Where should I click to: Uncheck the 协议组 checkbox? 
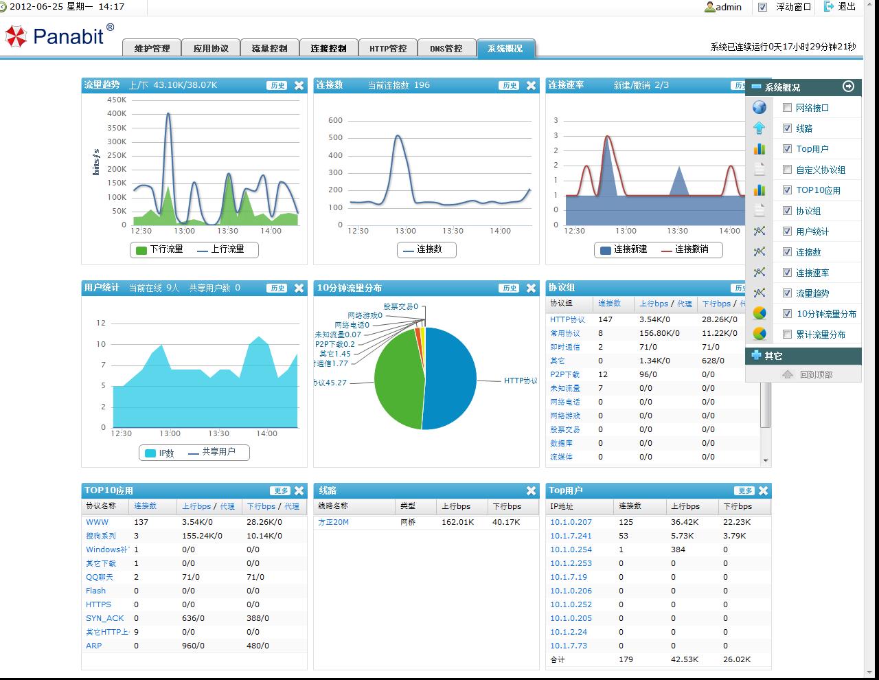[787, 211]
